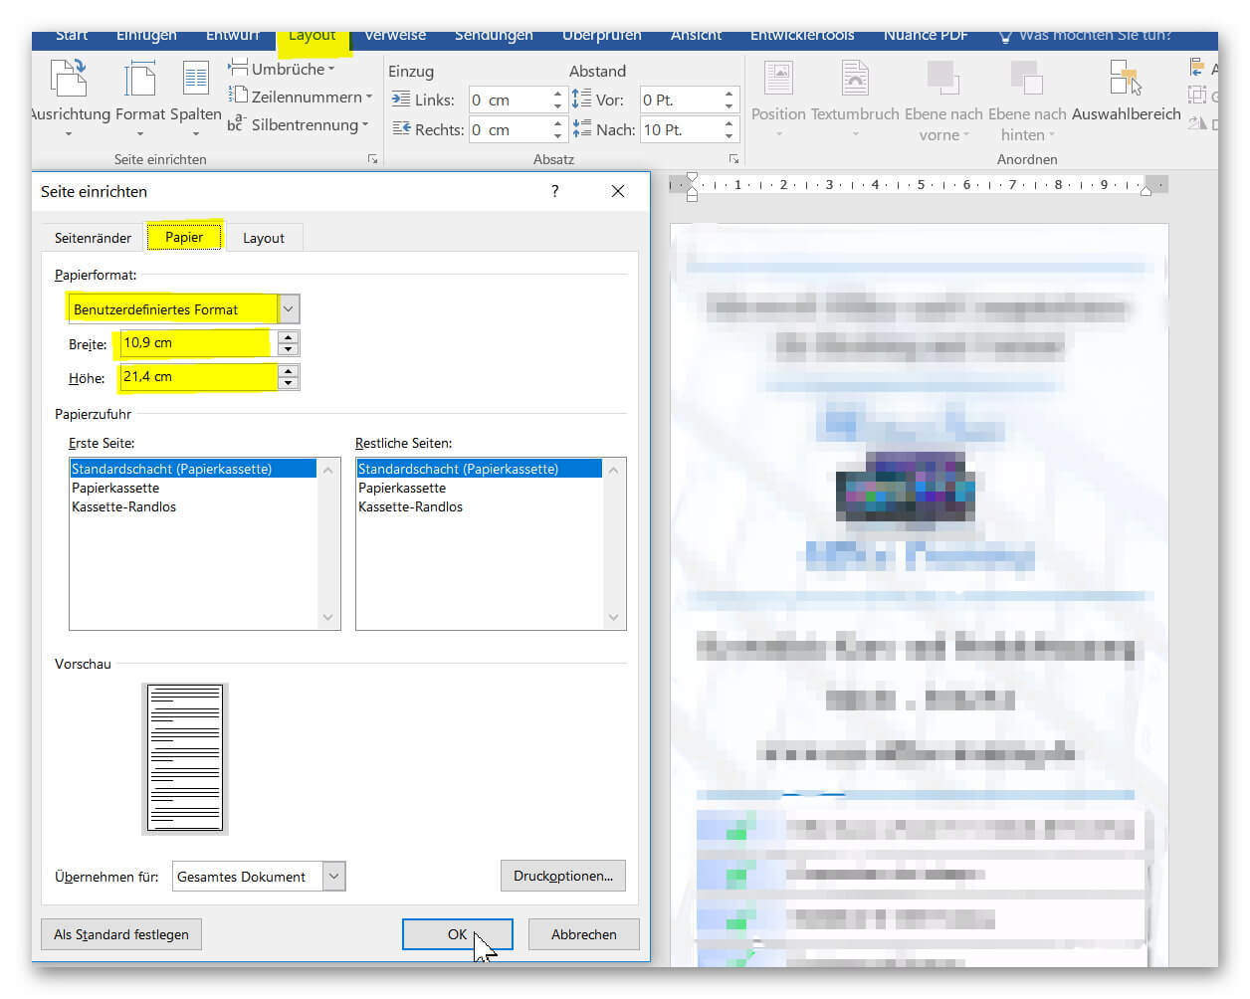Screen dimensions: 1250x999
Task: Click the Druckoptionen button
Action: [x=563, y=876]
